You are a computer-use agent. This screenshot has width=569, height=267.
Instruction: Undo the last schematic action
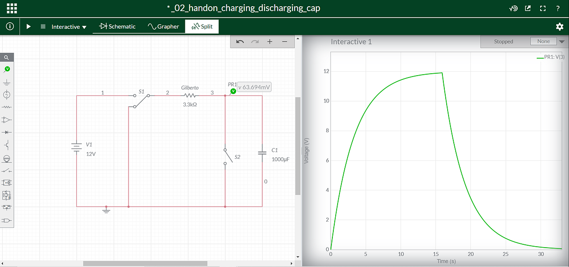pos(240,42)
